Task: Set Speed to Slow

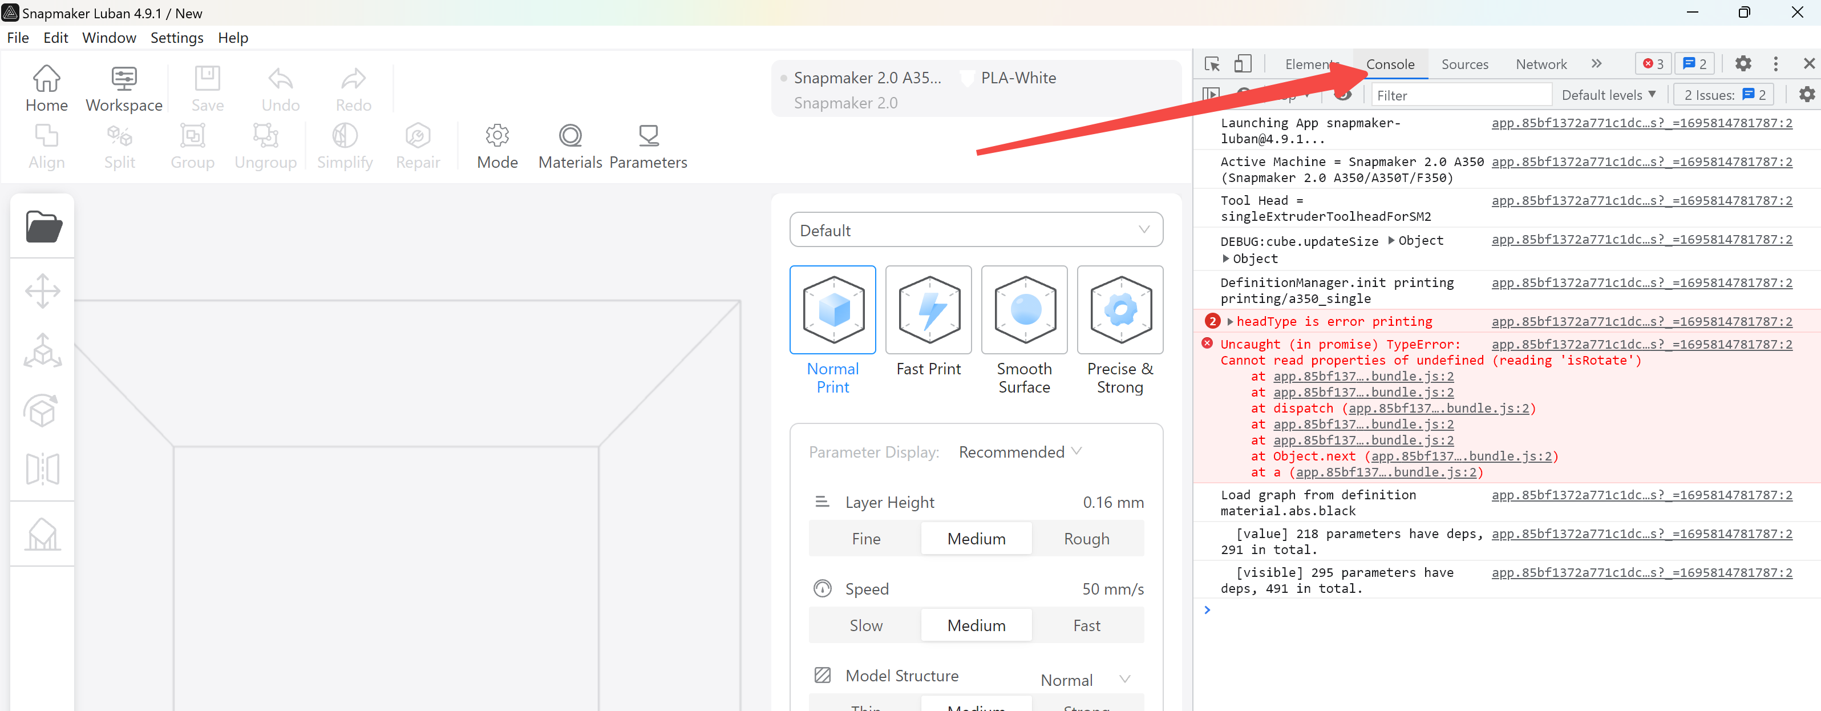Action: pos(866,625)
